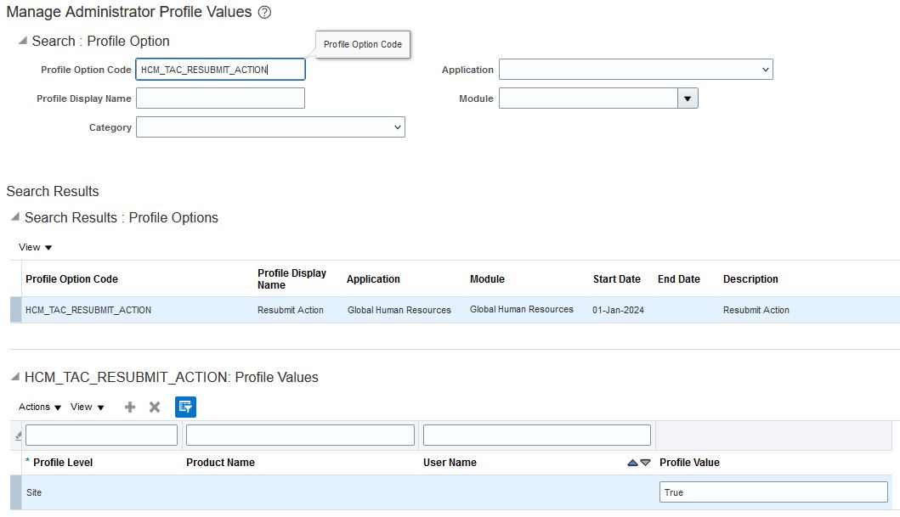Click the add new profile value plus icon
This screenshot has height=517, width=900.
[x=130, y=407]
